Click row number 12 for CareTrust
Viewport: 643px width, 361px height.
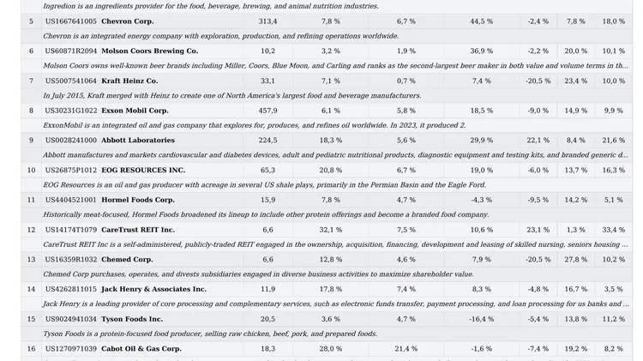click(x=31, y=230)
